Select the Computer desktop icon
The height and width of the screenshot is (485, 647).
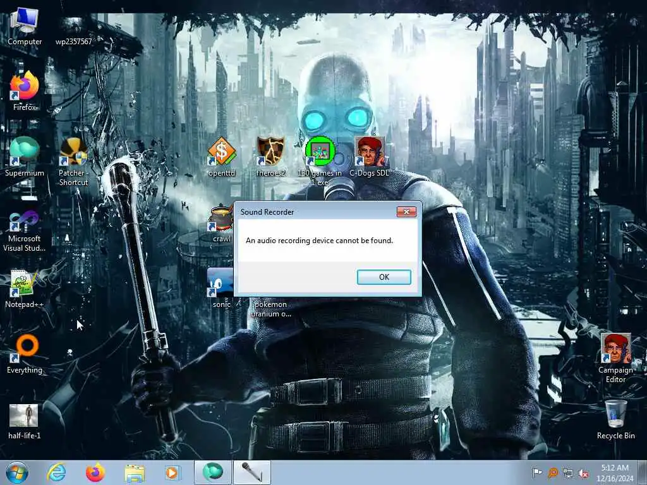[x=25, y=27]
